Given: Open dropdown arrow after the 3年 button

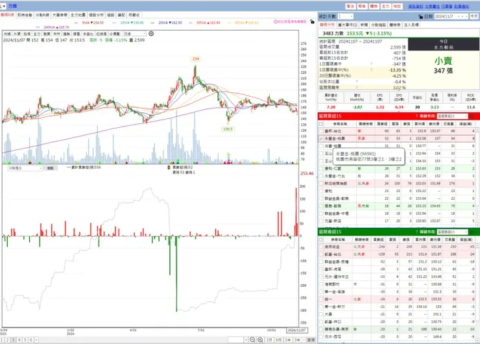Looking at the screenshot, I should [304, 340].
